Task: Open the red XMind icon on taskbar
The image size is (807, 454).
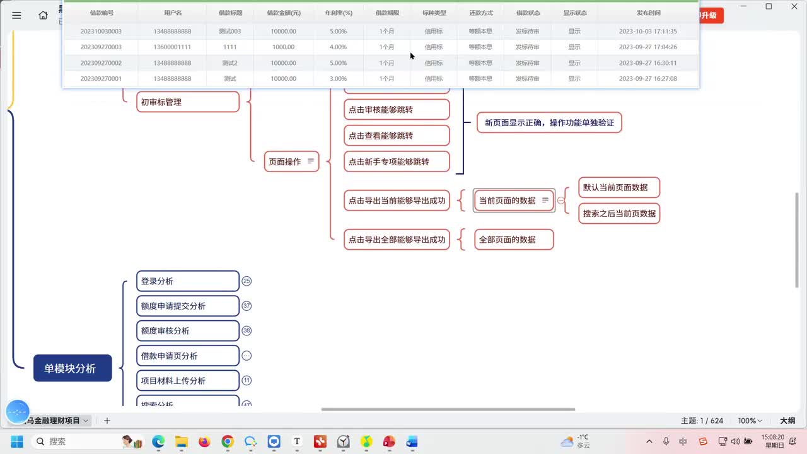Action: tap(320, 441)
